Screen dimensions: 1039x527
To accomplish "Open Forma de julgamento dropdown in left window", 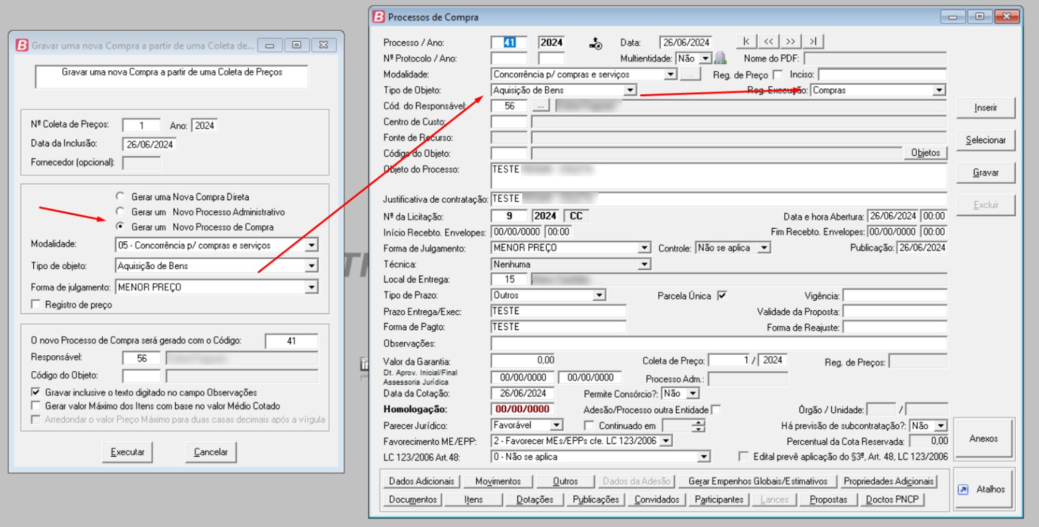I will [x=311, y=287].
